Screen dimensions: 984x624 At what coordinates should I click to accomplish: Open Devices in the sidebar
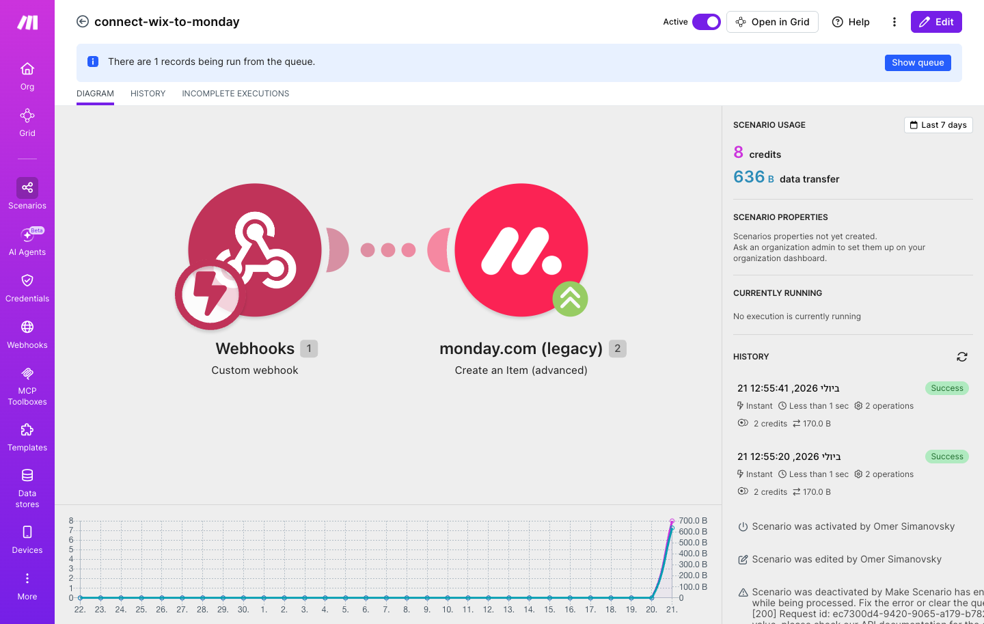27,539
